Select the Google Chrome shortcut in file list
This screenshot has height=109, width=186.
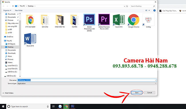click(134, 21)
